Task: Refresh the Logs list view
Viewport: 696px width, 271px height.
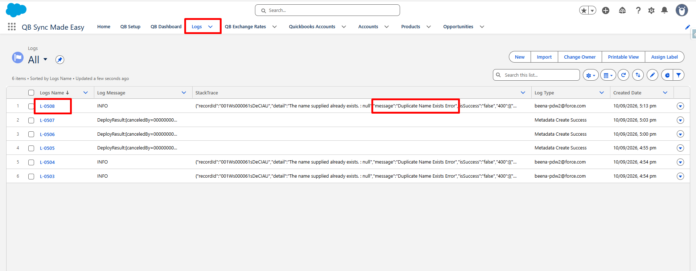Action: click(623, 75)
